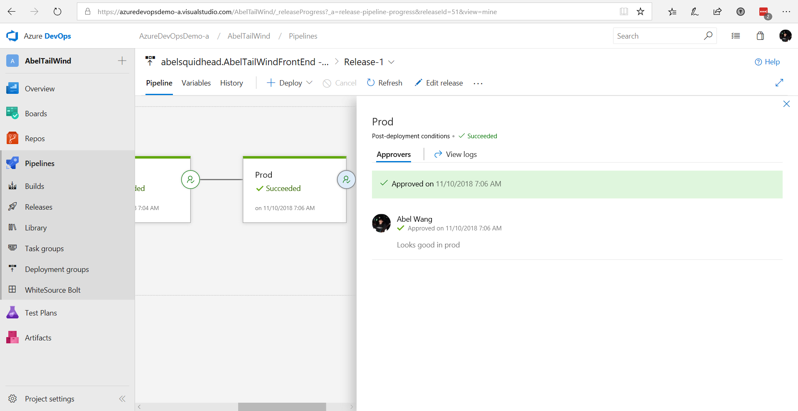
Task: Click the browser back arrow
Action: click(12, 12)
